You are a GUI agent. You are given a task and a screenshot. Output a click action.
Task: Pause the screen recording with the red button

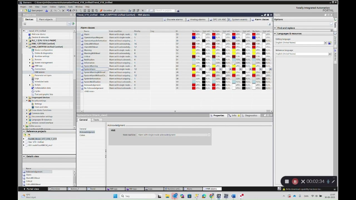295,181
